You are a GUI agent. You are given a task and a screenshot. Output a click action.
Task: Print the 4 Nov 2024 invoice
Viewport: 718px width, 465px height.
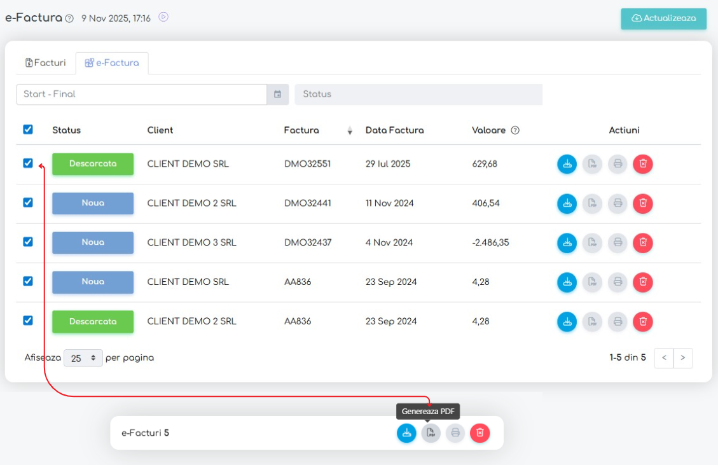(x=617, y=243)
